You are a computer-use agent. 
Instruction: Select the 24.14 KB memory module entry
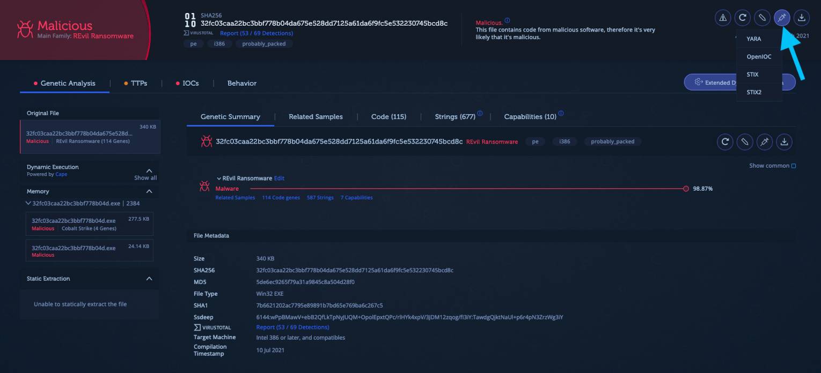(x=90, y=250)
